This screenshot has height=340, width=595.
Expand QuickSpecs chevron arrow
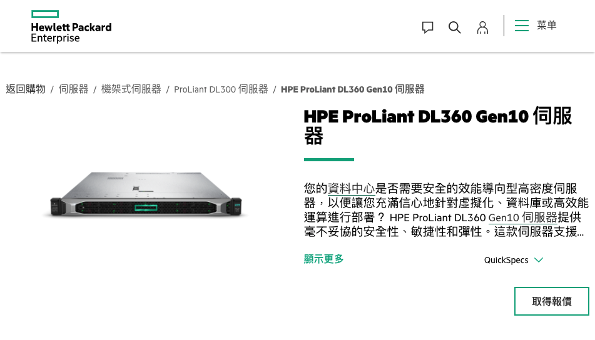[x=539, y=260]
